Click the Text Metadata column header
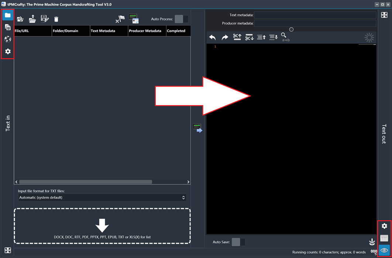This screenshot has width=392, height=258. (109, 31)
